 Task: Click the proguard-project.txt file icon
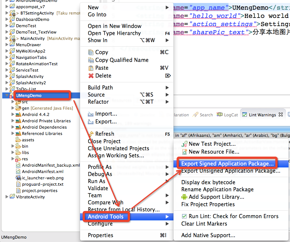point(18,184)
